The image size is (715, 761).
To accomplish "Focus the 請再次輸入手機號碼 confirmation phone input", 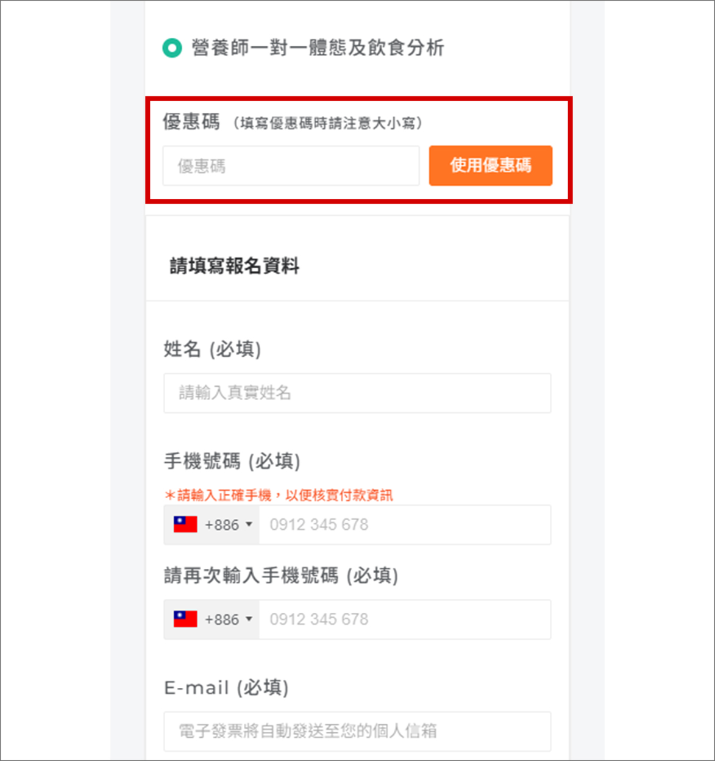I will (405, 620).
